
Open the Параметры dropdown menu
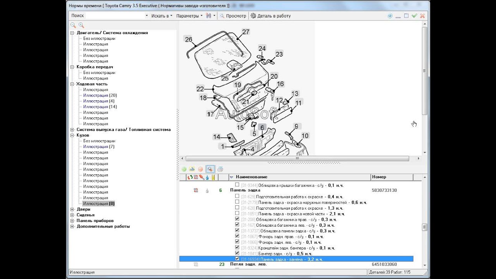point(189,16)
